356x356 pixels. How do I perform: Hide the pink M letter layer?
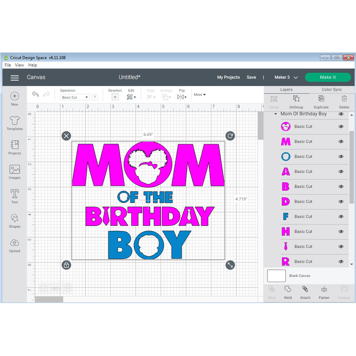(341, 141)
